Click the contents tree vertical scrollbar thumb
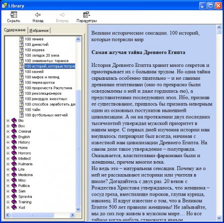Screen dimensions: 224x223 click(78, 148)
